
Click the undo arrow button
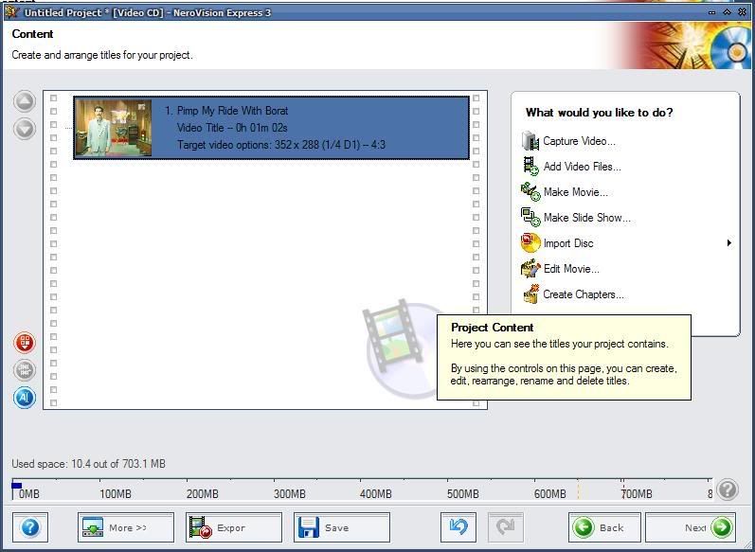(x=458, y=528)
